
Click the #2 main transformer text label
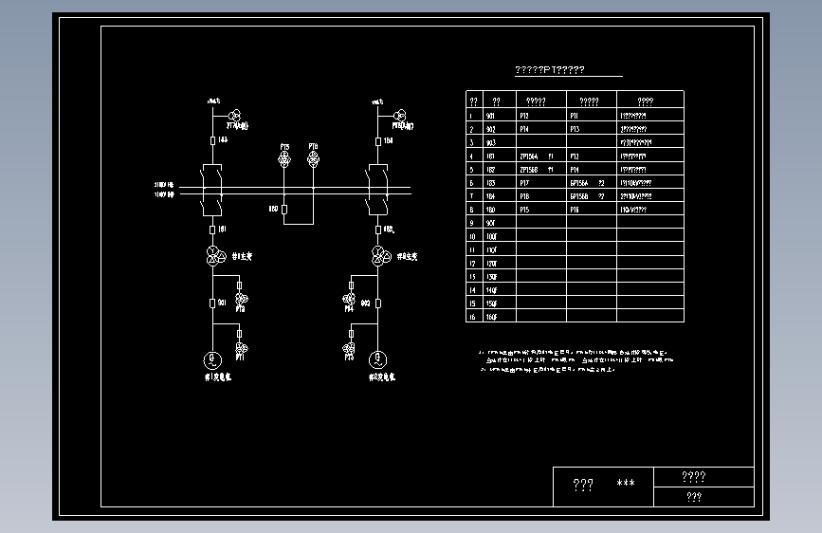click(x=408, y=256)
